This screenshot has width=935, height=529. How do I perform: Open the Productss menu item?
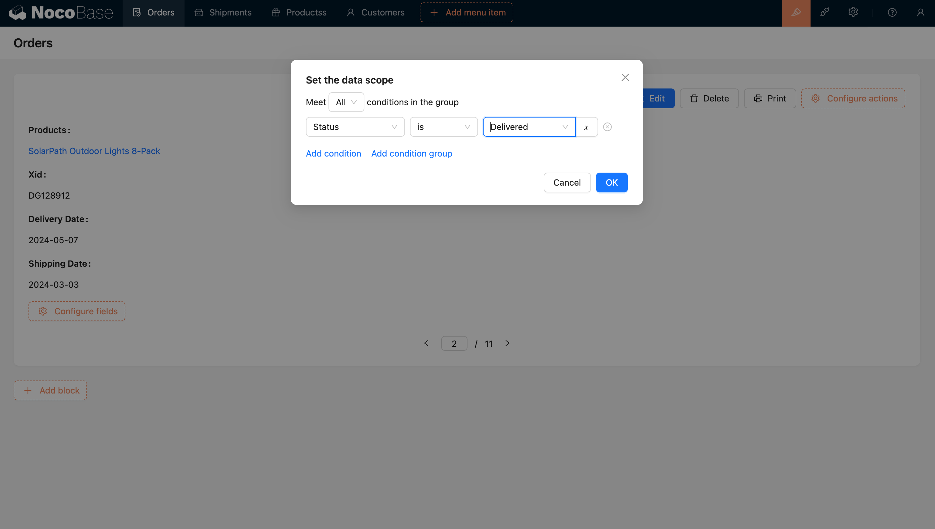pyautogui.click(x=299, y=13)
